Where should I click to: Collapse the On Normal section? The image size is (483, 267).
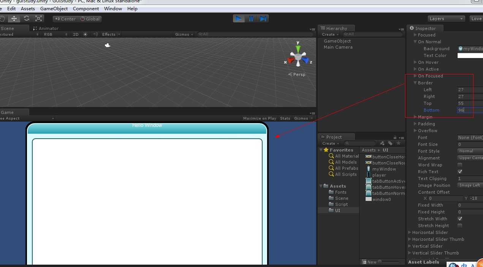(415, 42)
